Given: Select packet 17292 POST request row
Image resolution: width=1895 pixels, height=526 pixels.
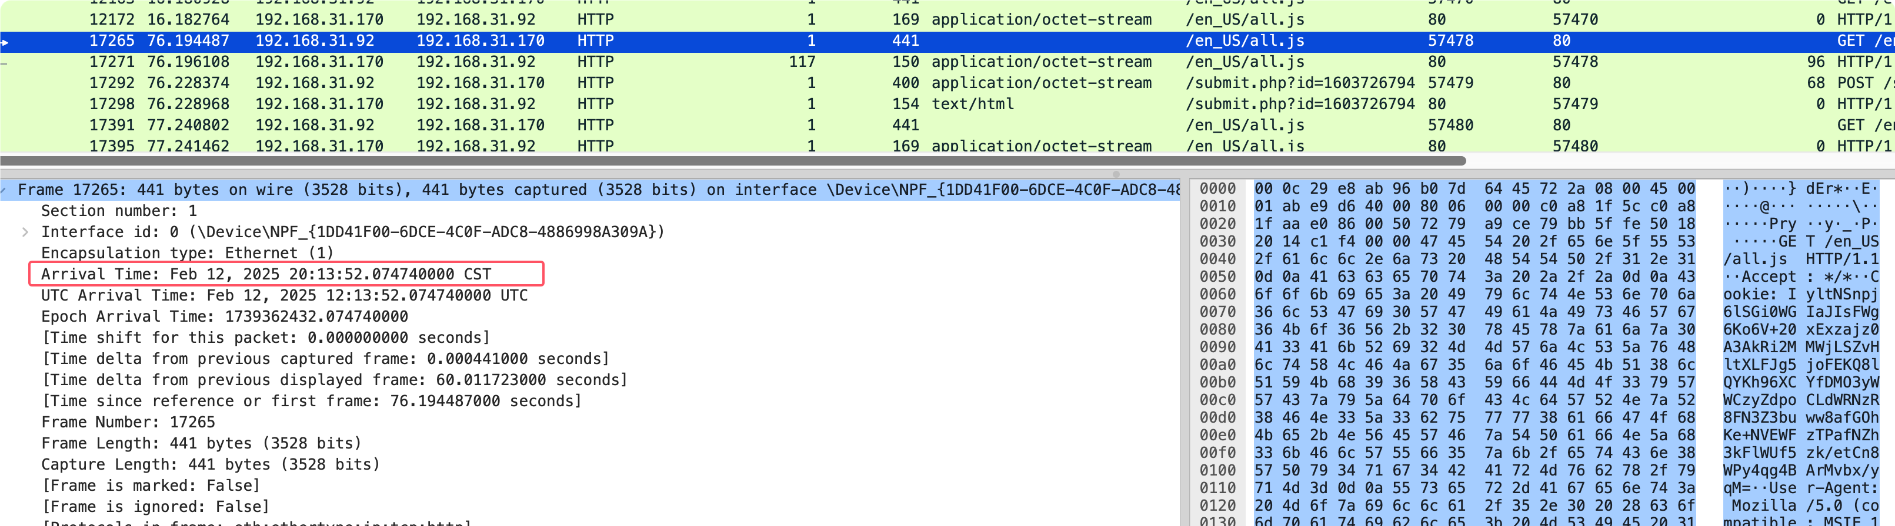Looking at the screenshot, I should (x=947, y=83).
